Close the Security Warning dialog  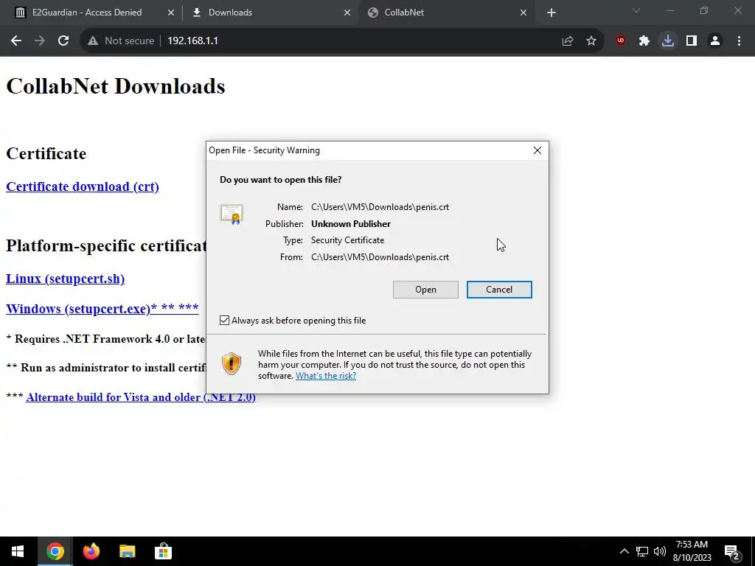537,150
